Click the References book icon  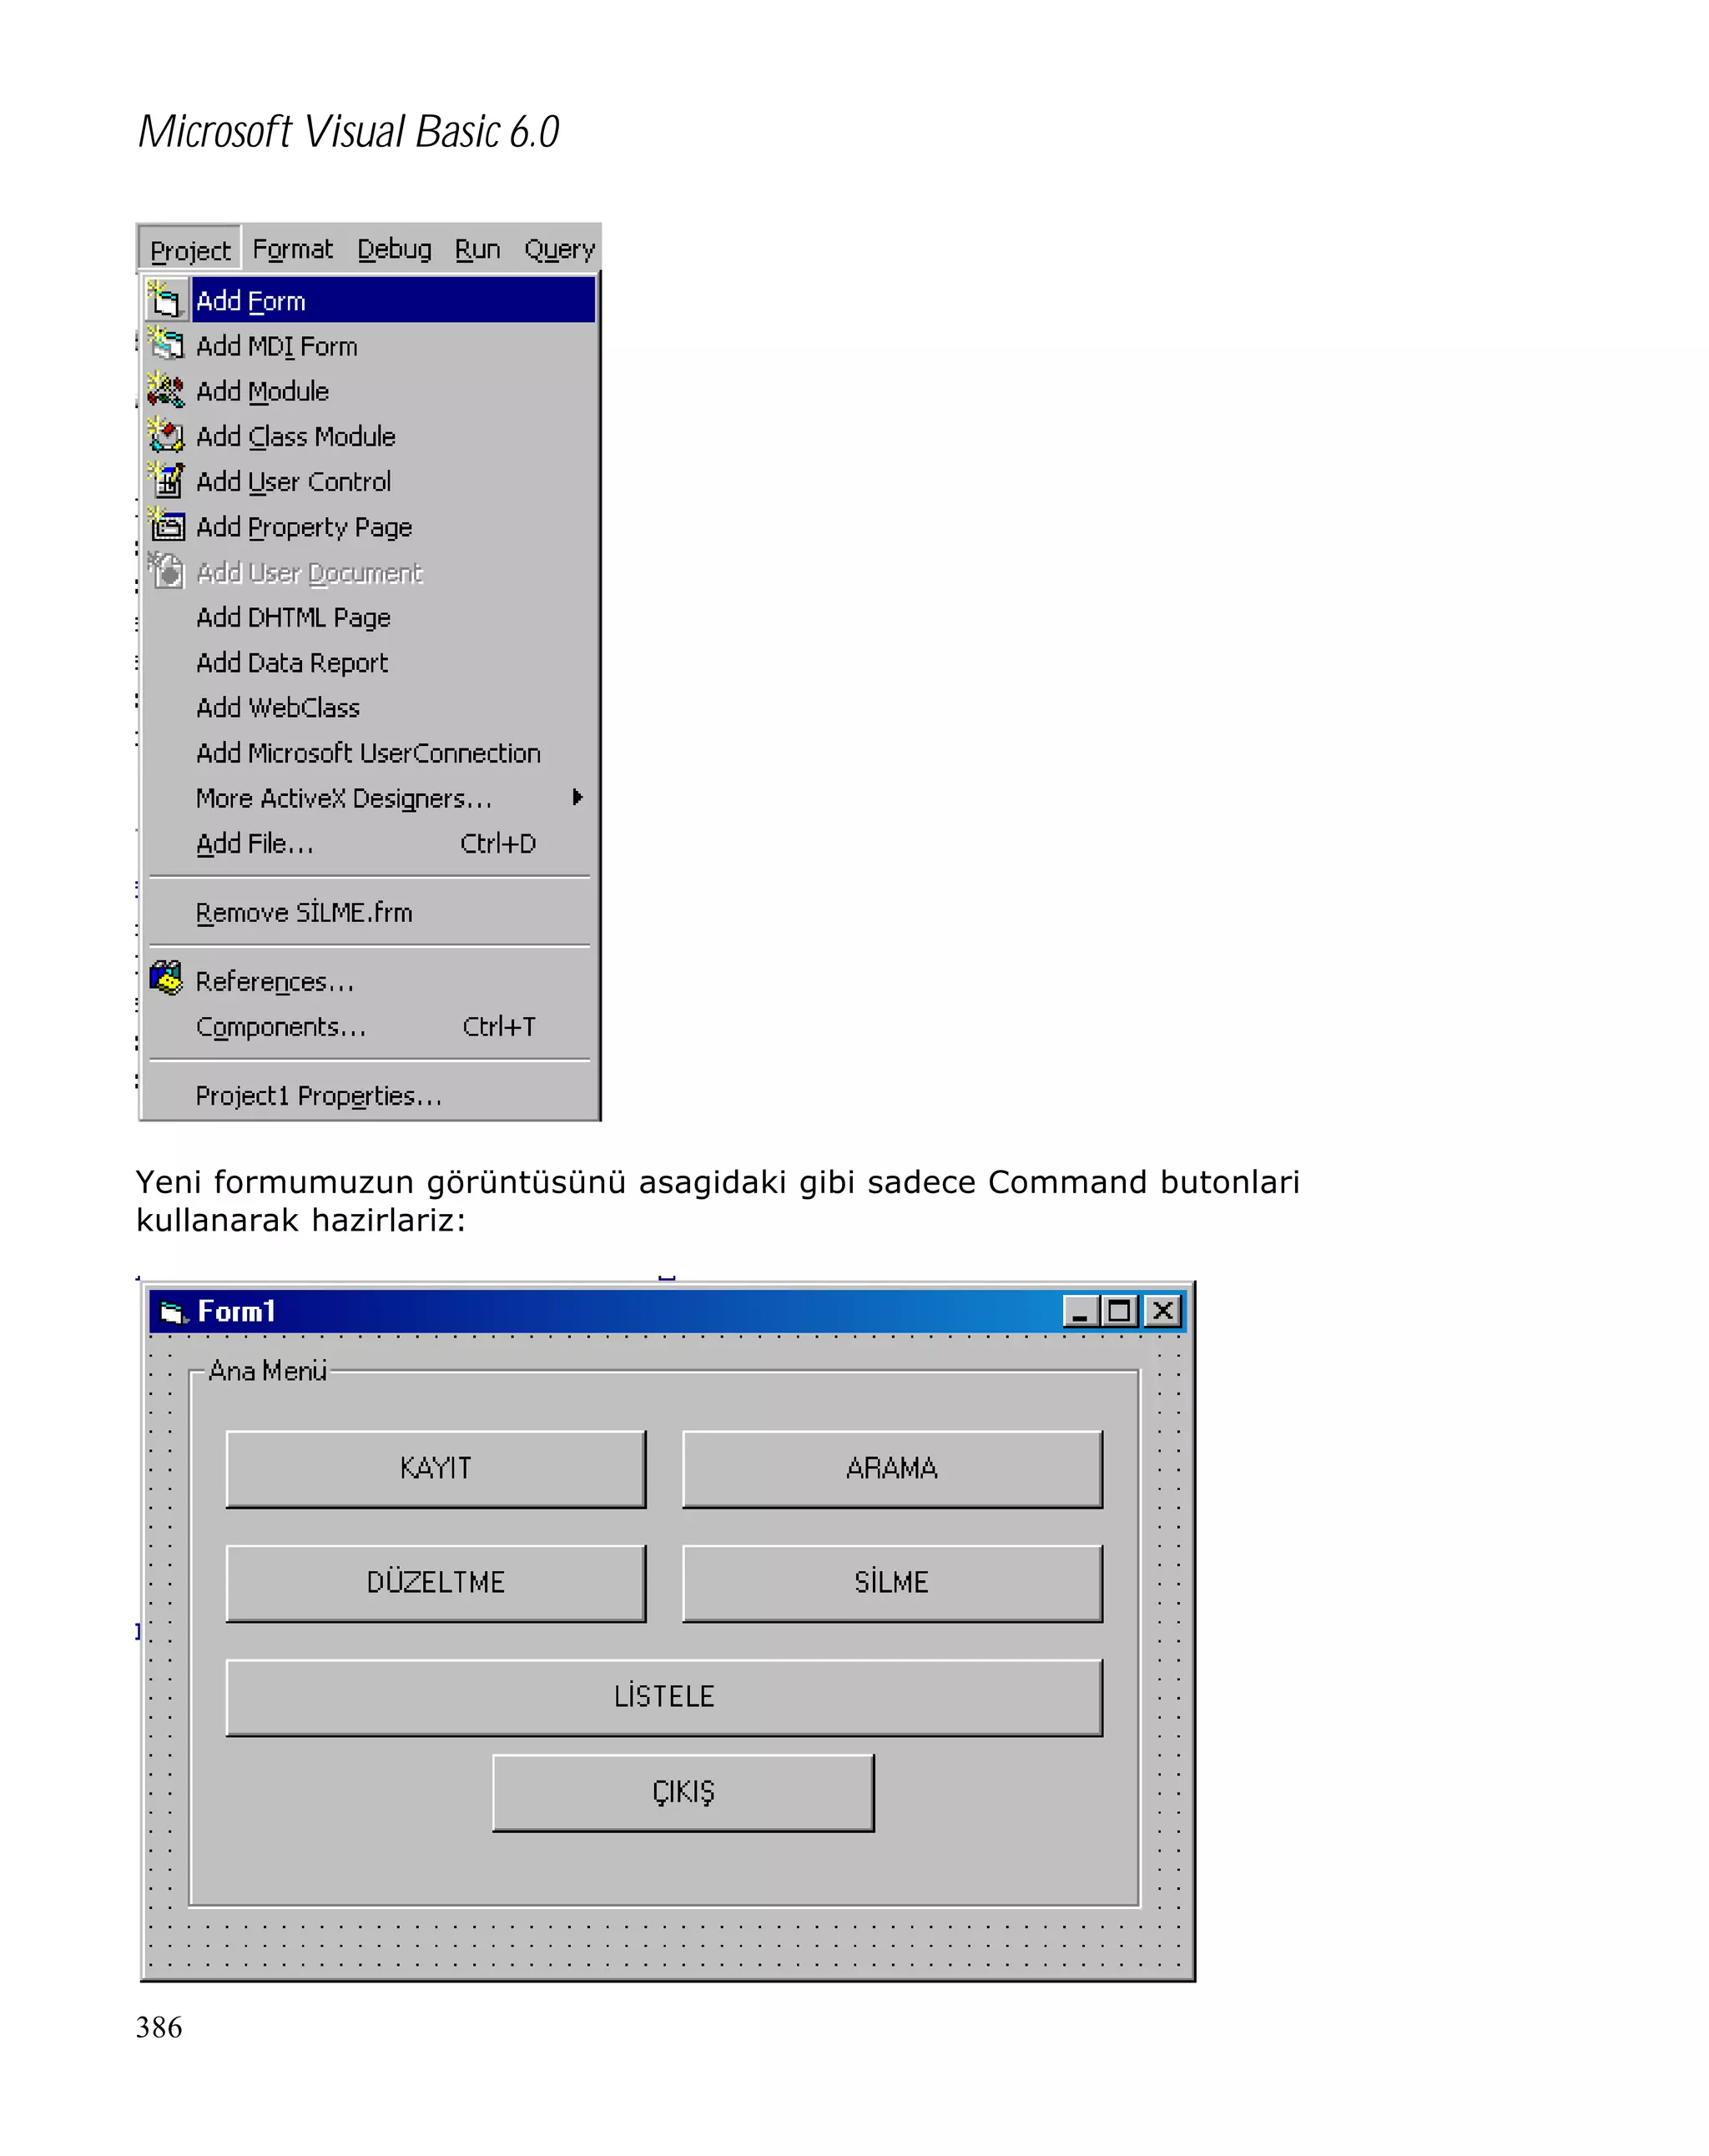tap(166, 978)
